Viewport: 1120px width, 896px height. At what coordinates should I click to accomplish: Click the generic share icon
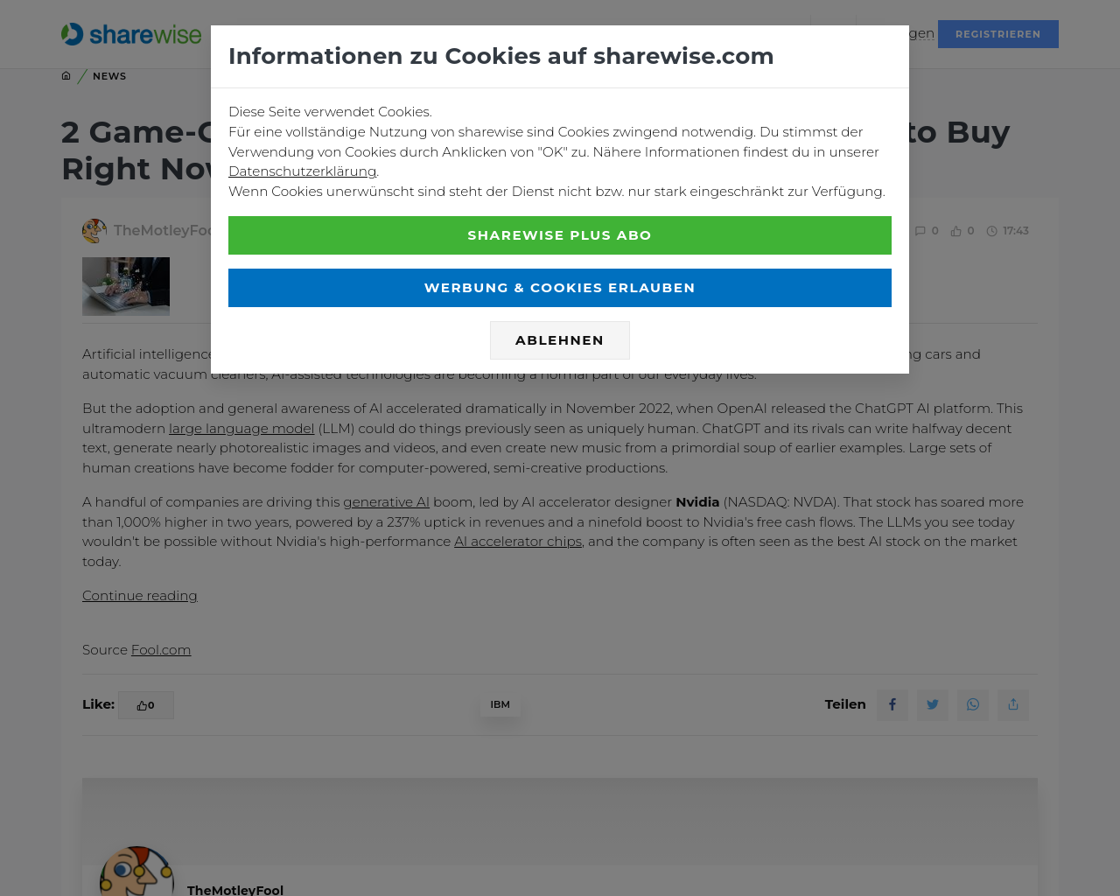[1013, 705]
